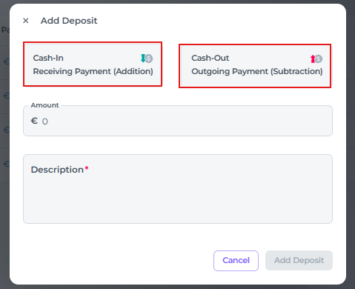Screen dimensions: 355x289
Task: Select the Cash-In payment type card
Action: pyautogui.click(x=93, y=64)
